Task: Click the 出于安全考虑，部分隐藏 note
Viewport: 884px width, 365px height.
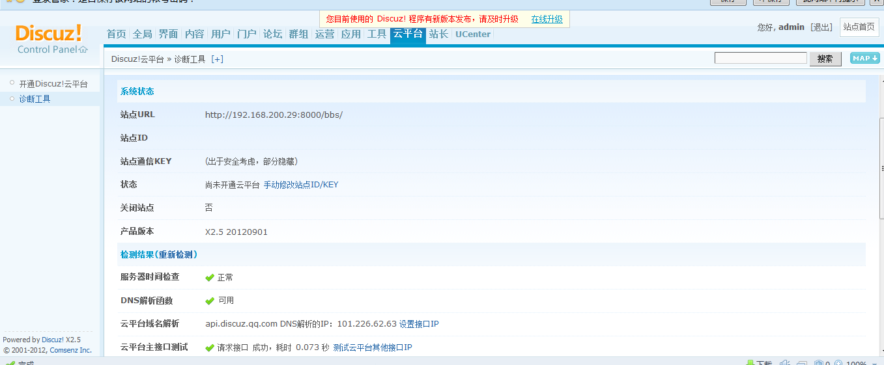Action: (x=251, y=161)
